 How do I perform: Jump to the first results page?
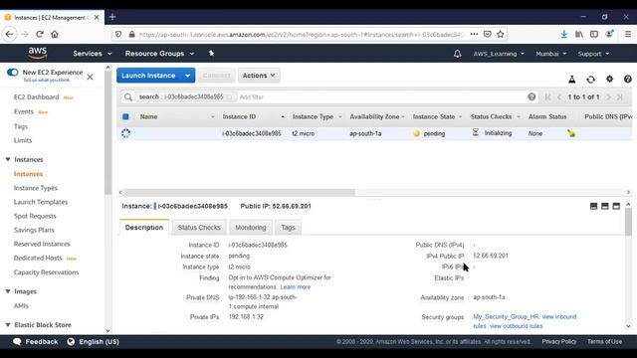(548, 97)
